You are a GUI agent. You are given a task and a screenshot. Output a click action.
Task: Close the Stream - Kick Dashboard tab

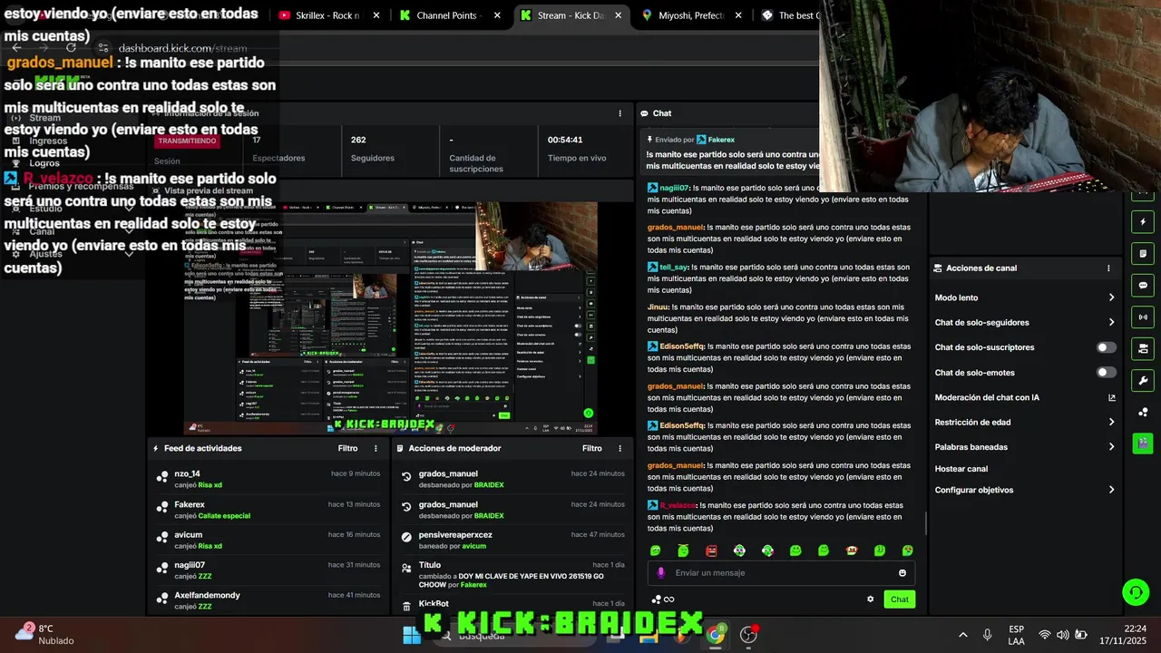(x=618, y=15)
